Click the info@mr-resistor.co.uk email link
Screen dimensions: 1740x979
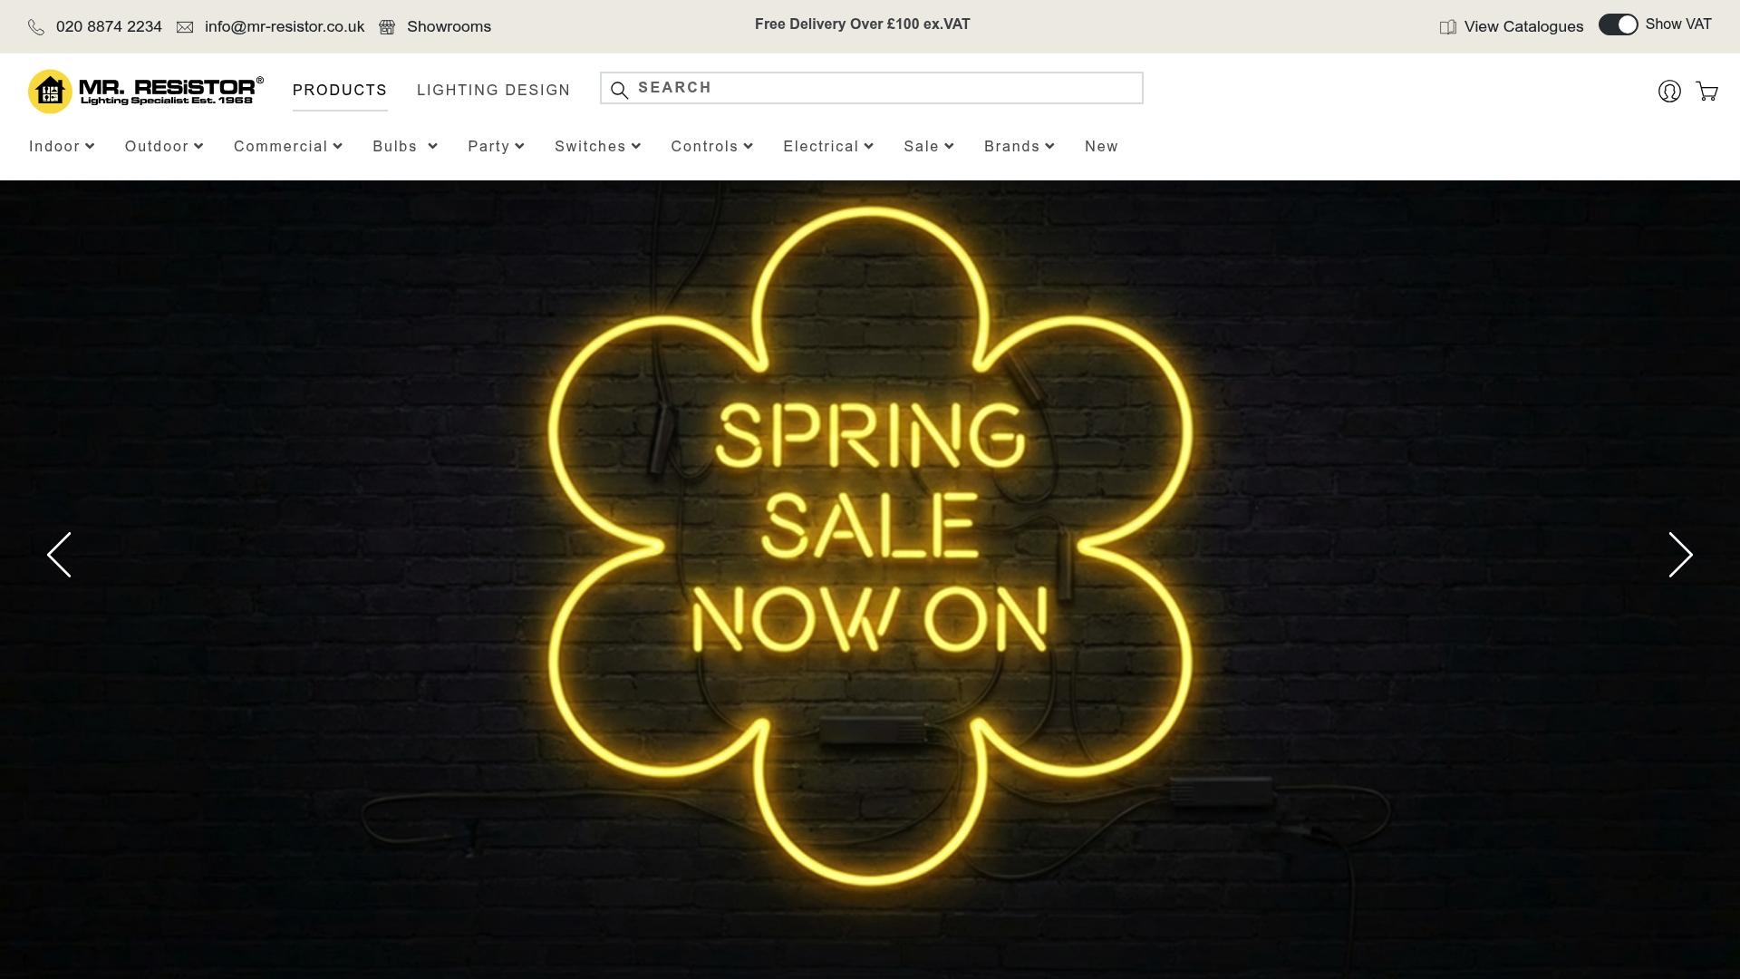(284, 27)
